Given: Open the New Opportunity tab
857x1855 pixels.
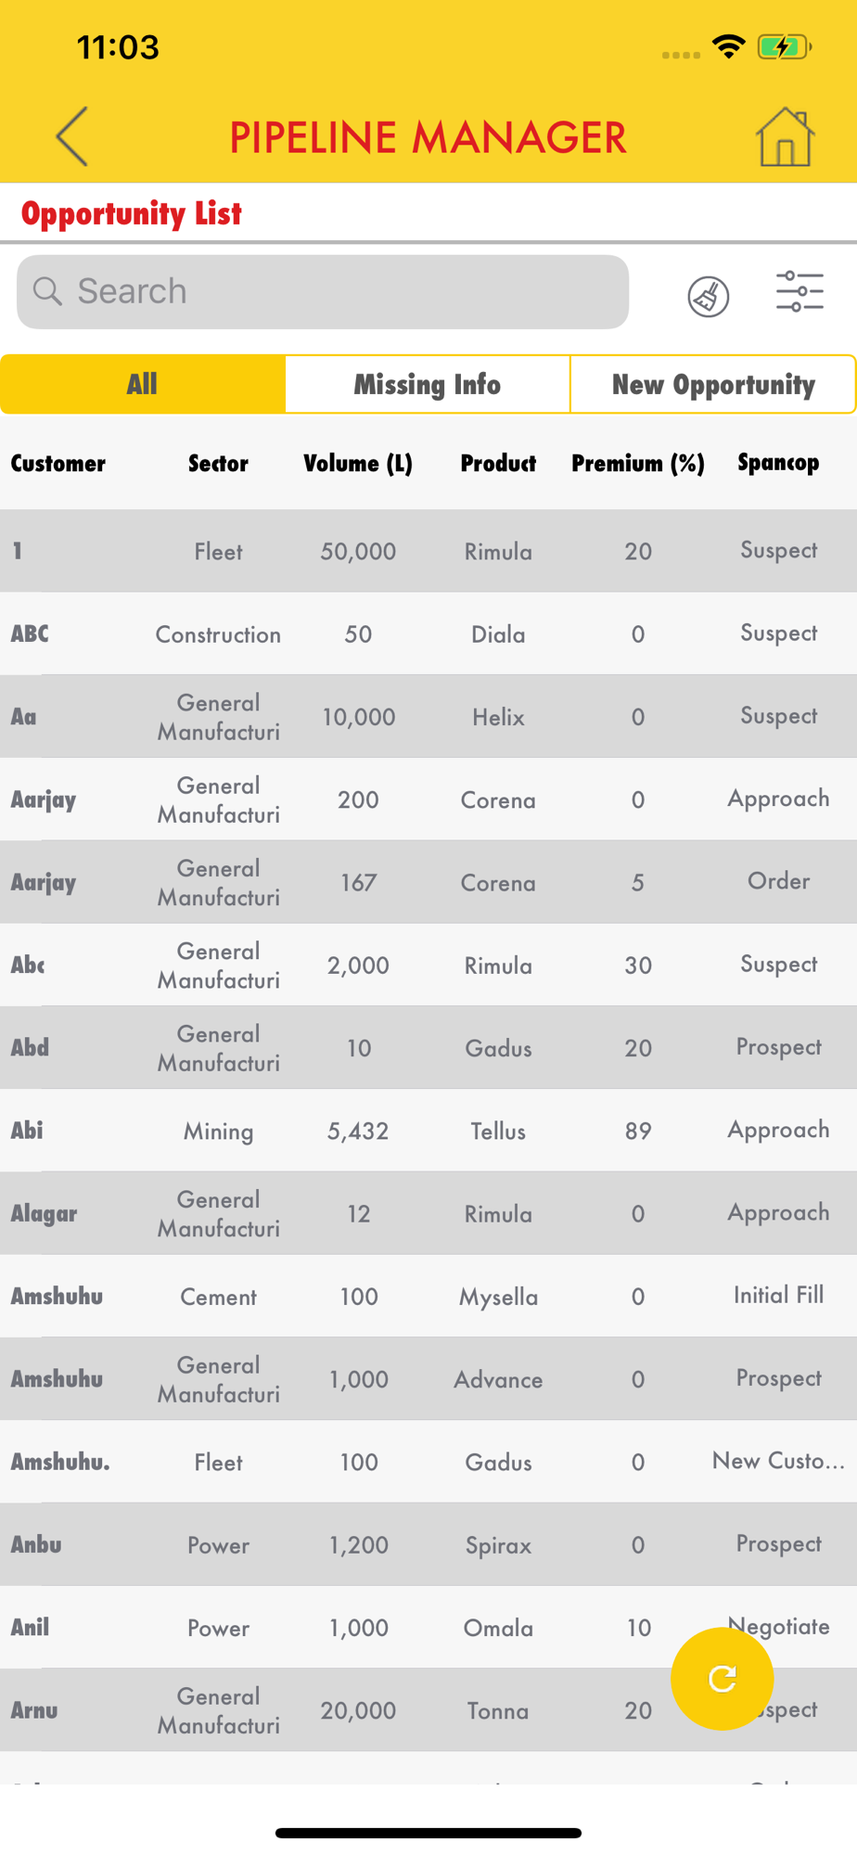Looking at the screenshot, I should click(713, 384).
